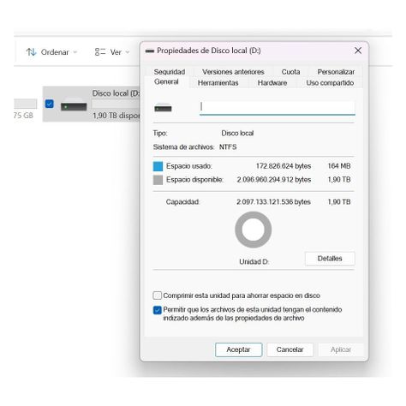Open the Cuota tab
The height and width of the screenshot is (406, 406).
290,72
